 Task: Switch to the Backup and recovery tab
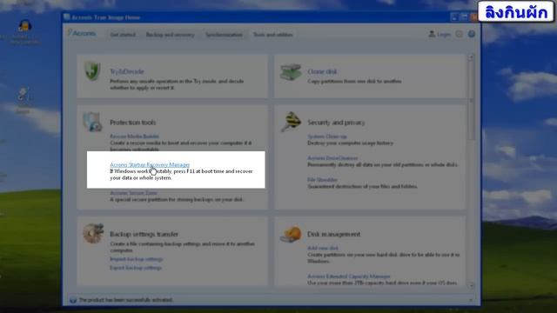(x=171, y=35)
